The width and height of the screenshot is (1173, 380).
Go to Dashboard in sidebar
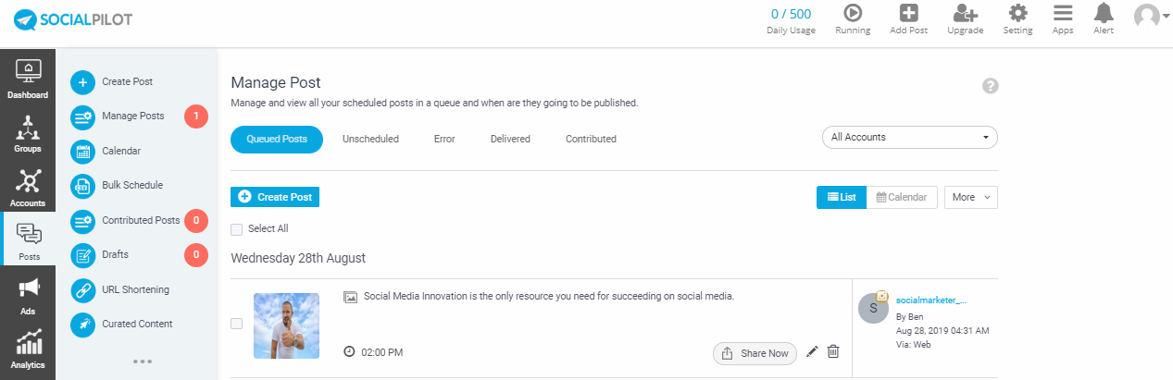click(28, 78)
